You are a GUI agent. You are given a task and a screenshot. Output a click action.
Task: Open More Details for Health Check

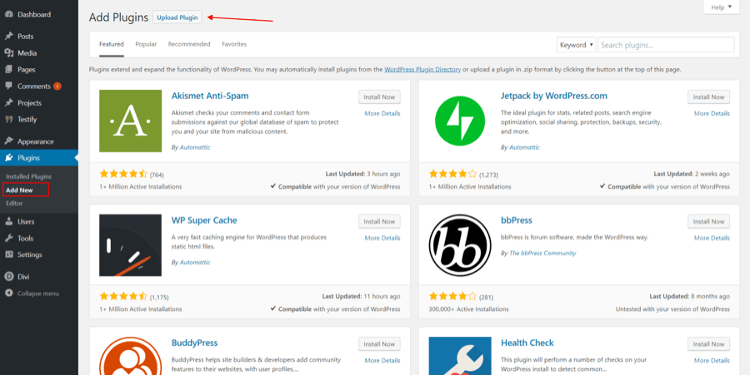[x=712, y=361]
